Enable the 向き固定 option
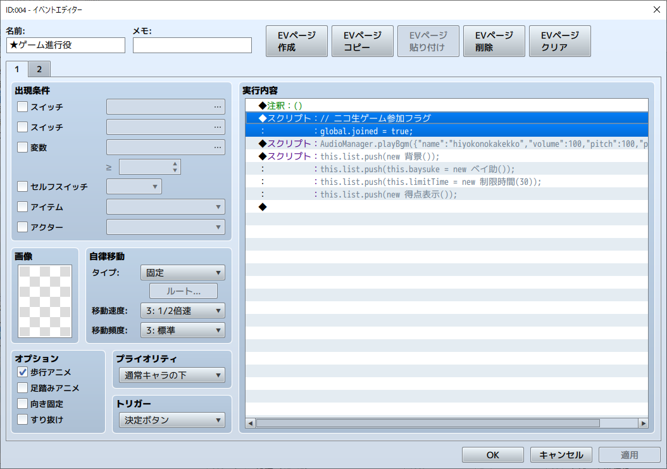667x469 pixels. [x=23, y=403]
